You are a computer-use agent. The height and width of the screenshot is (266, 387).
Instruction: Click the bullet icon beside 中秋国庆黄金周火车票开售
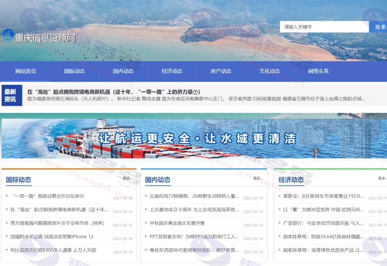tap(146, 223)
